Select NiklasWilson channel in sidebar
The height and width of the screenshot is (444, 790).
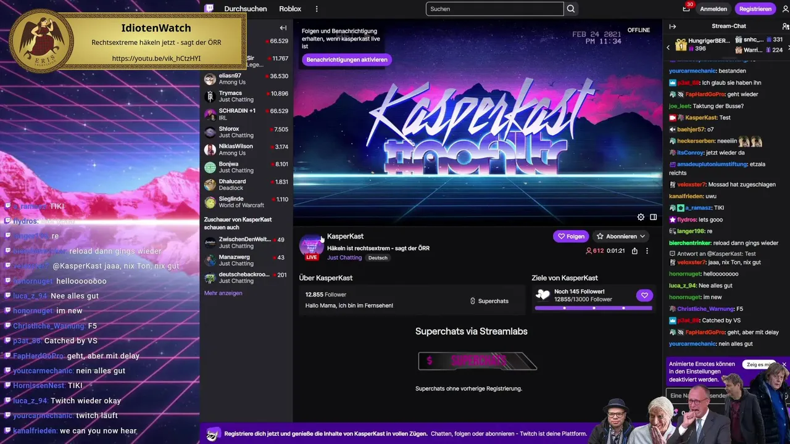pyautogui.click(x=246, y=149)
